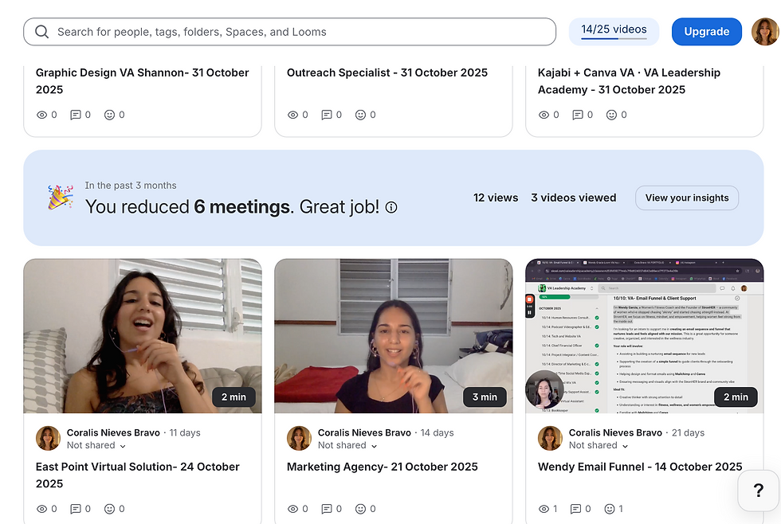Open the info tooltip beside the meetings message
Screen dimensions: 781x524
[x=391, y=207]
